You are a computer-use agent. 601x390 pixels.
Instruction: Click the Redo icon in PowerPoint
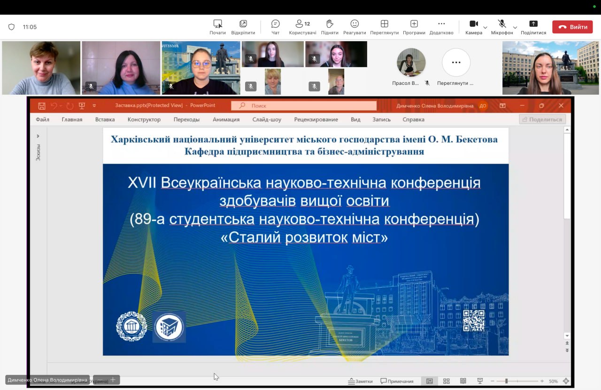click(70, 105)
